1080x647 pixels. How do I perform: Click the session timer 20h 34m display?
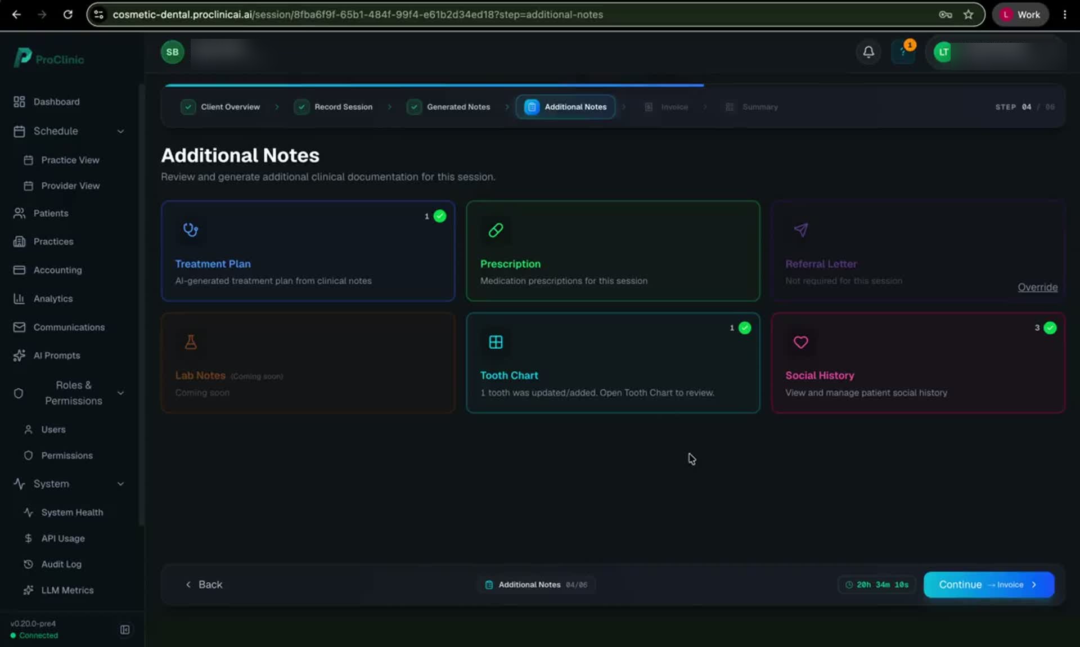pos(877,585)
